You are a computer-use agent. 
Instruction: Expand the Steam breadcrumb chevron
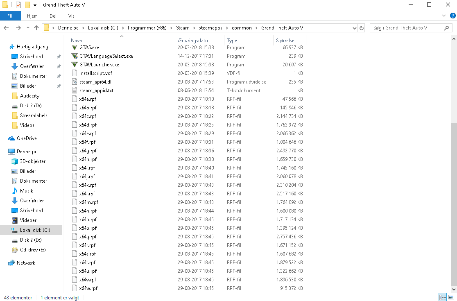tap(195, 28)
